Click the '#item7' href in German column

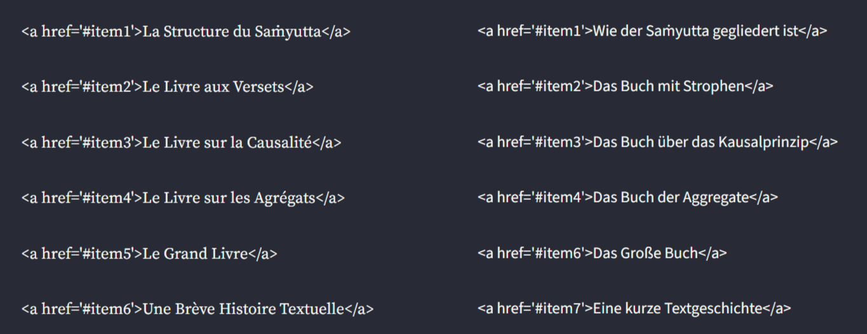(558, 308)
